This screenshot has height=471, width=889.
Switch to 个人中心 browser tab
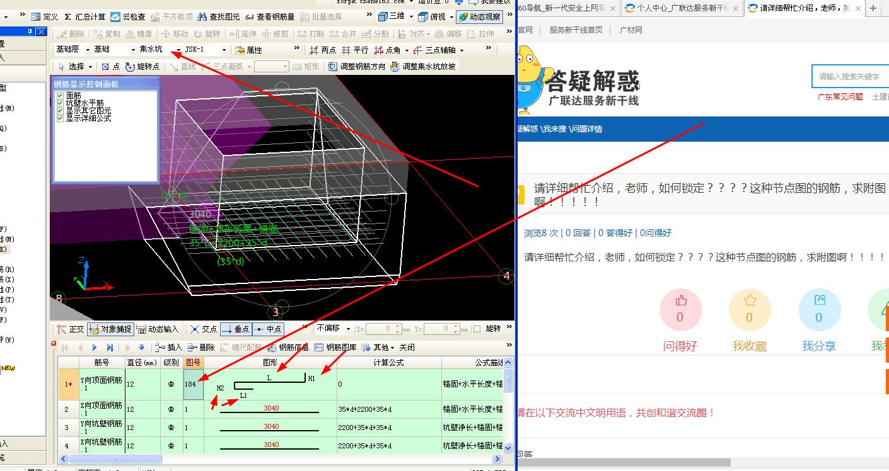(x=682, y=8)
